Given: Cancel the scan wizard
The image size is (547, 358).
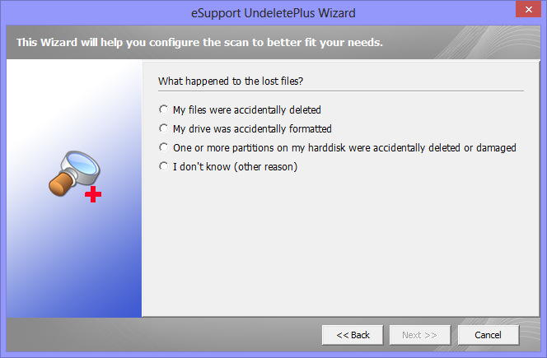Looking at the screenshot, I should [488, 335].
